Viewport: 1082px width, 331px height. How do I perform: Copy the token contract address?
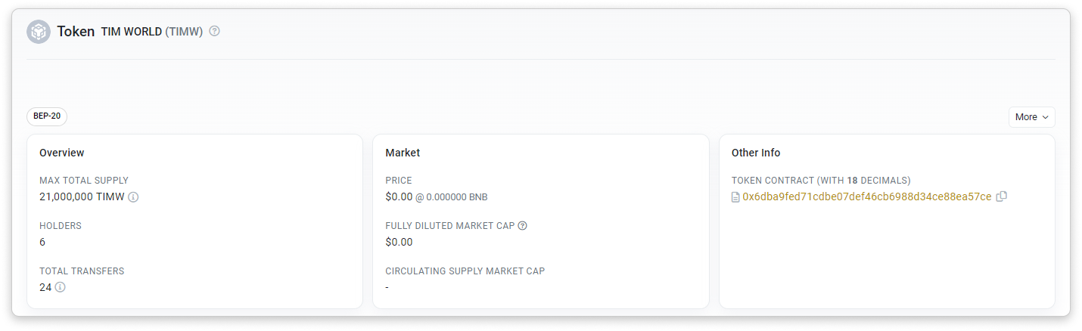1002,196
